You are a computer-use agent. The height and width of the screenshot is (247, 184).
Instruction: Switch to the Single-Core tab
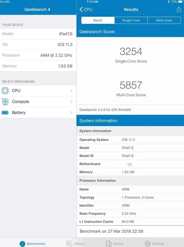pos(131,20)
